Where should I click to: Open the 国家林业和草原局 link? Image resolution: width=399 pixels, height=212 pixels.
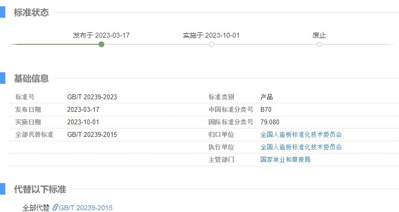click(x=285, y=159)
